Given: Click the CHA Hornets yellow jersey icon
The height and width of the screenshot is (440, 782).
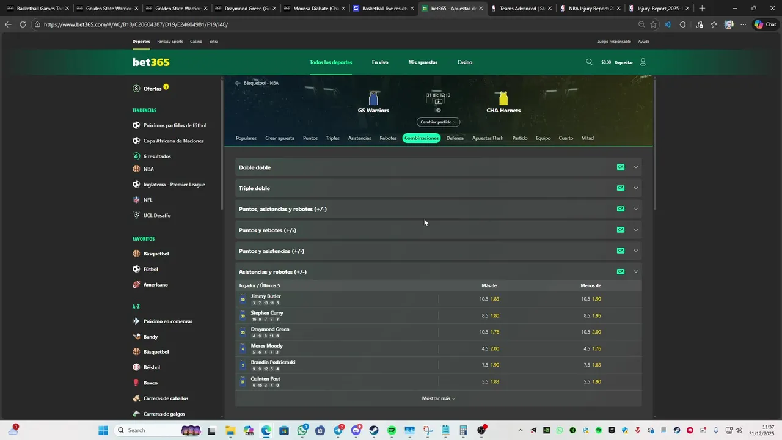Looking at the screenshot, I should click(503, 98).
